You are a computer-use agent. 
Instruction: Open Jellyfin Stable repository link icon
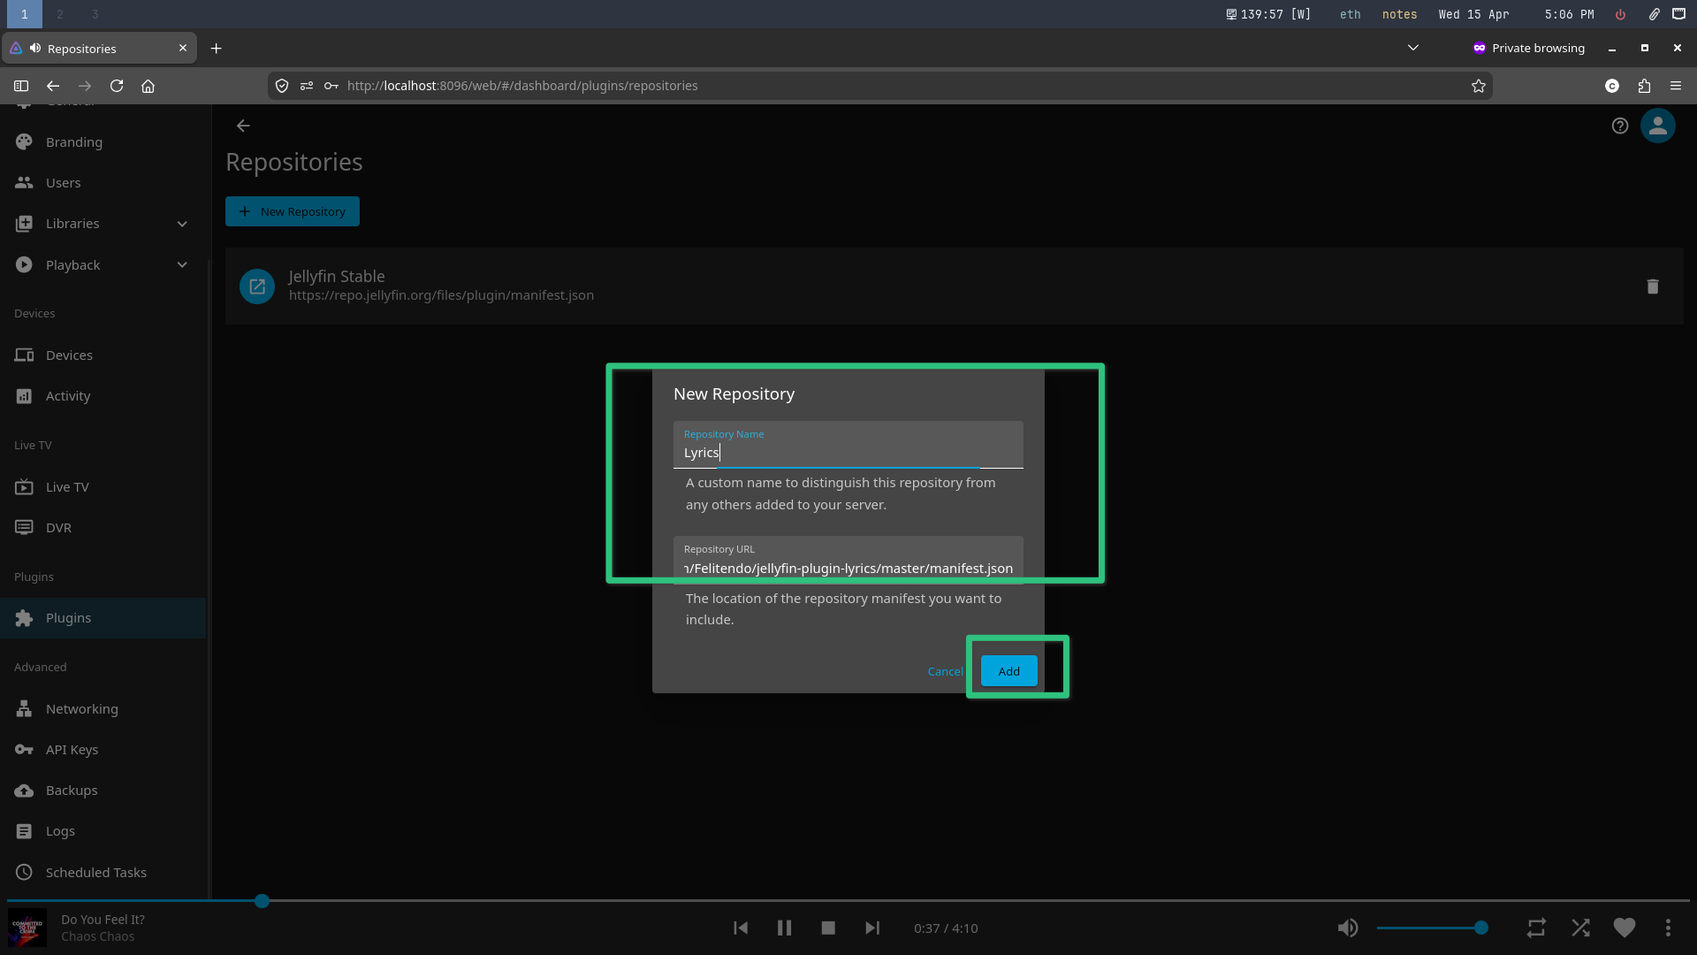tap(257, 286)
